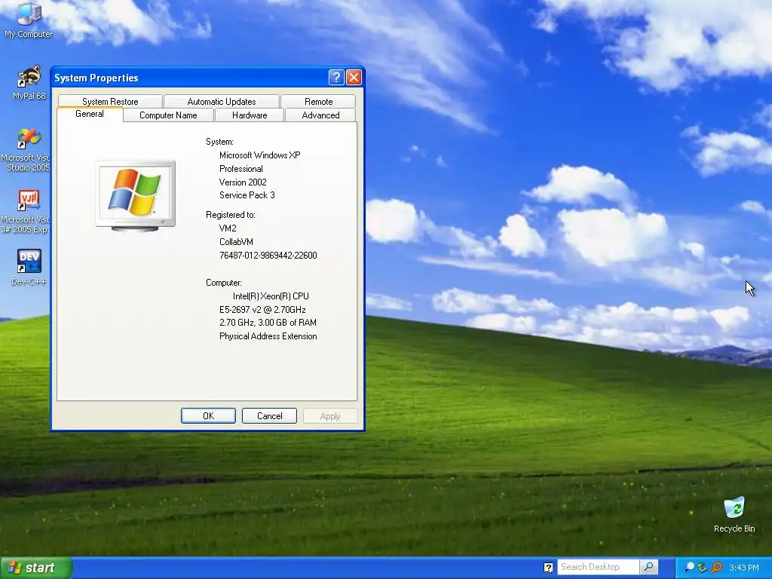Select the General tab
This screenshot has height=579, width=772.
click(90, 114)
